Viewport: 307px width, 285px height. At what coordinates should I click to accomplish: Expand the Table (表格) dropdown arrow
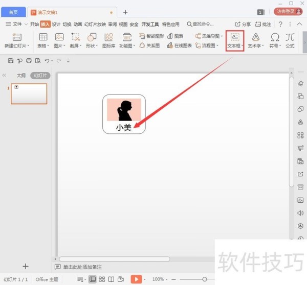(x=48, y=46)
